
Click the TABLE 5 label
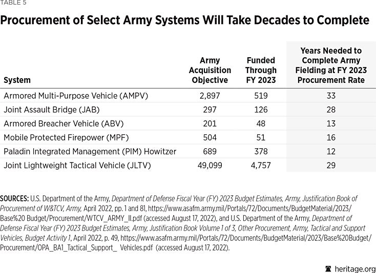coord(13,3)
